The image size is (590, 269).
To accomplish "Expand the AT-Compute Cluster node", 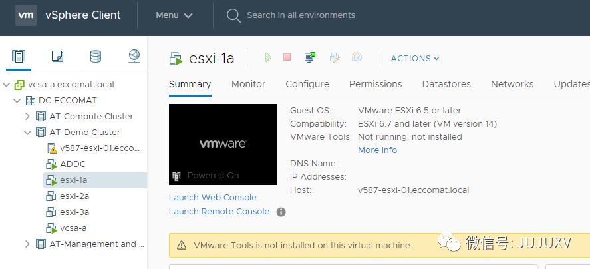I will (27, 117).
